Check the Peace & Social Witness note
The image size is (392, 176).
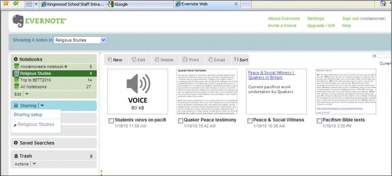tap(250, 121)
